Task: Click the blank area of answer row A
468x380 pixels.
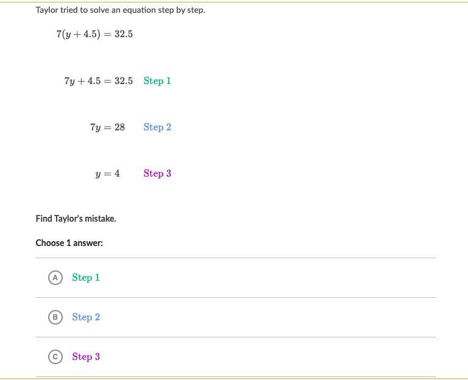Action: pyautogui.click(x=269, y=278)
